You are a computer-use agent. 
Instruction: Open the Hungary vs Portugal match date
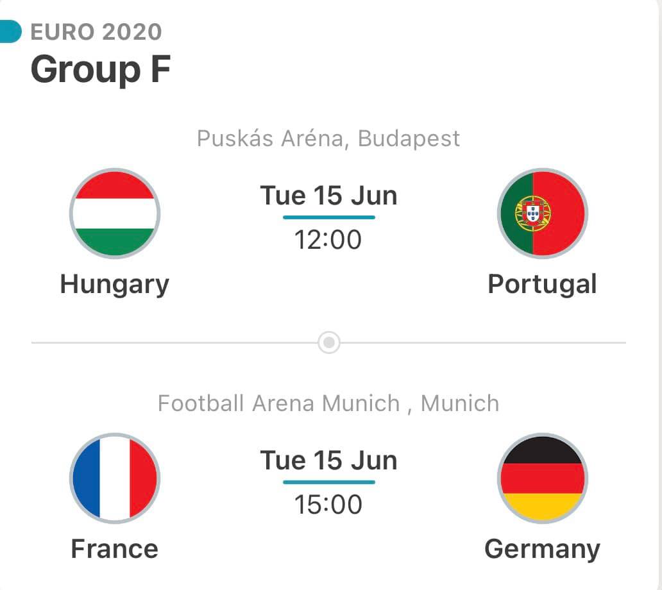[x=329, y=196]
